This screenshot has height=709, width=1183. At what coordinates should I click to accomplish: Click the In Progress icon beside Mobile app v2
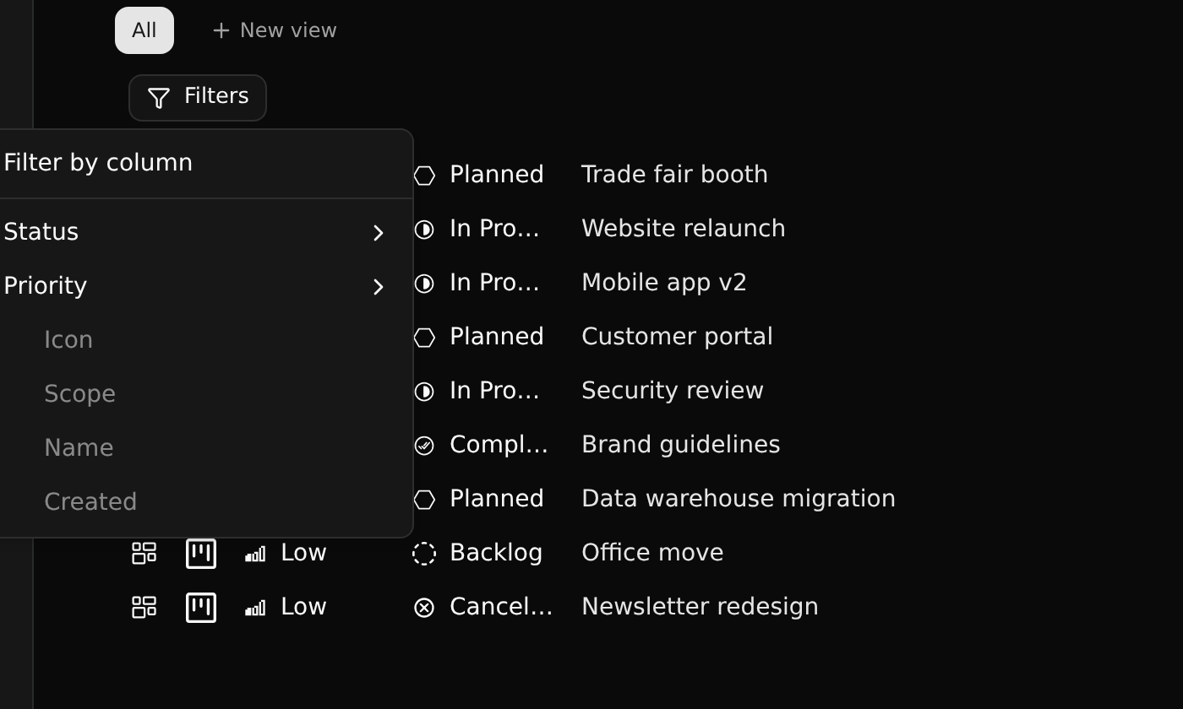coord(424,283)
